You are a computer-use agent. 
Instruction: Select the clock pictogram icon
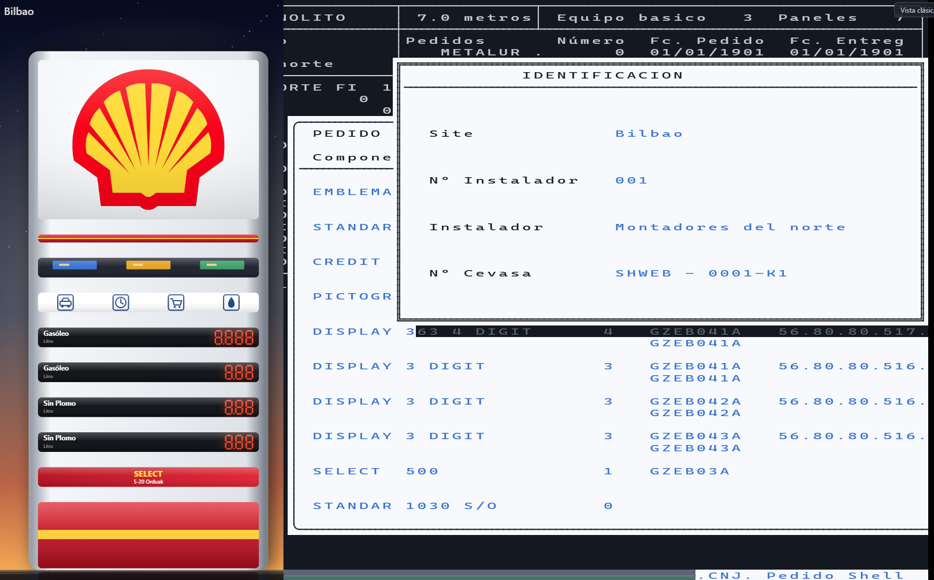(x=121, y=302)
